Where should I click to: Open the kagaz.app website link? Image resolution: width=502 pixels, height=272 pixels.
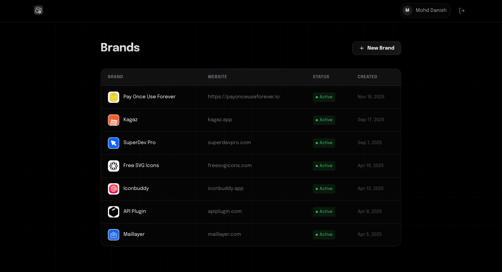(x=220, y=120)
